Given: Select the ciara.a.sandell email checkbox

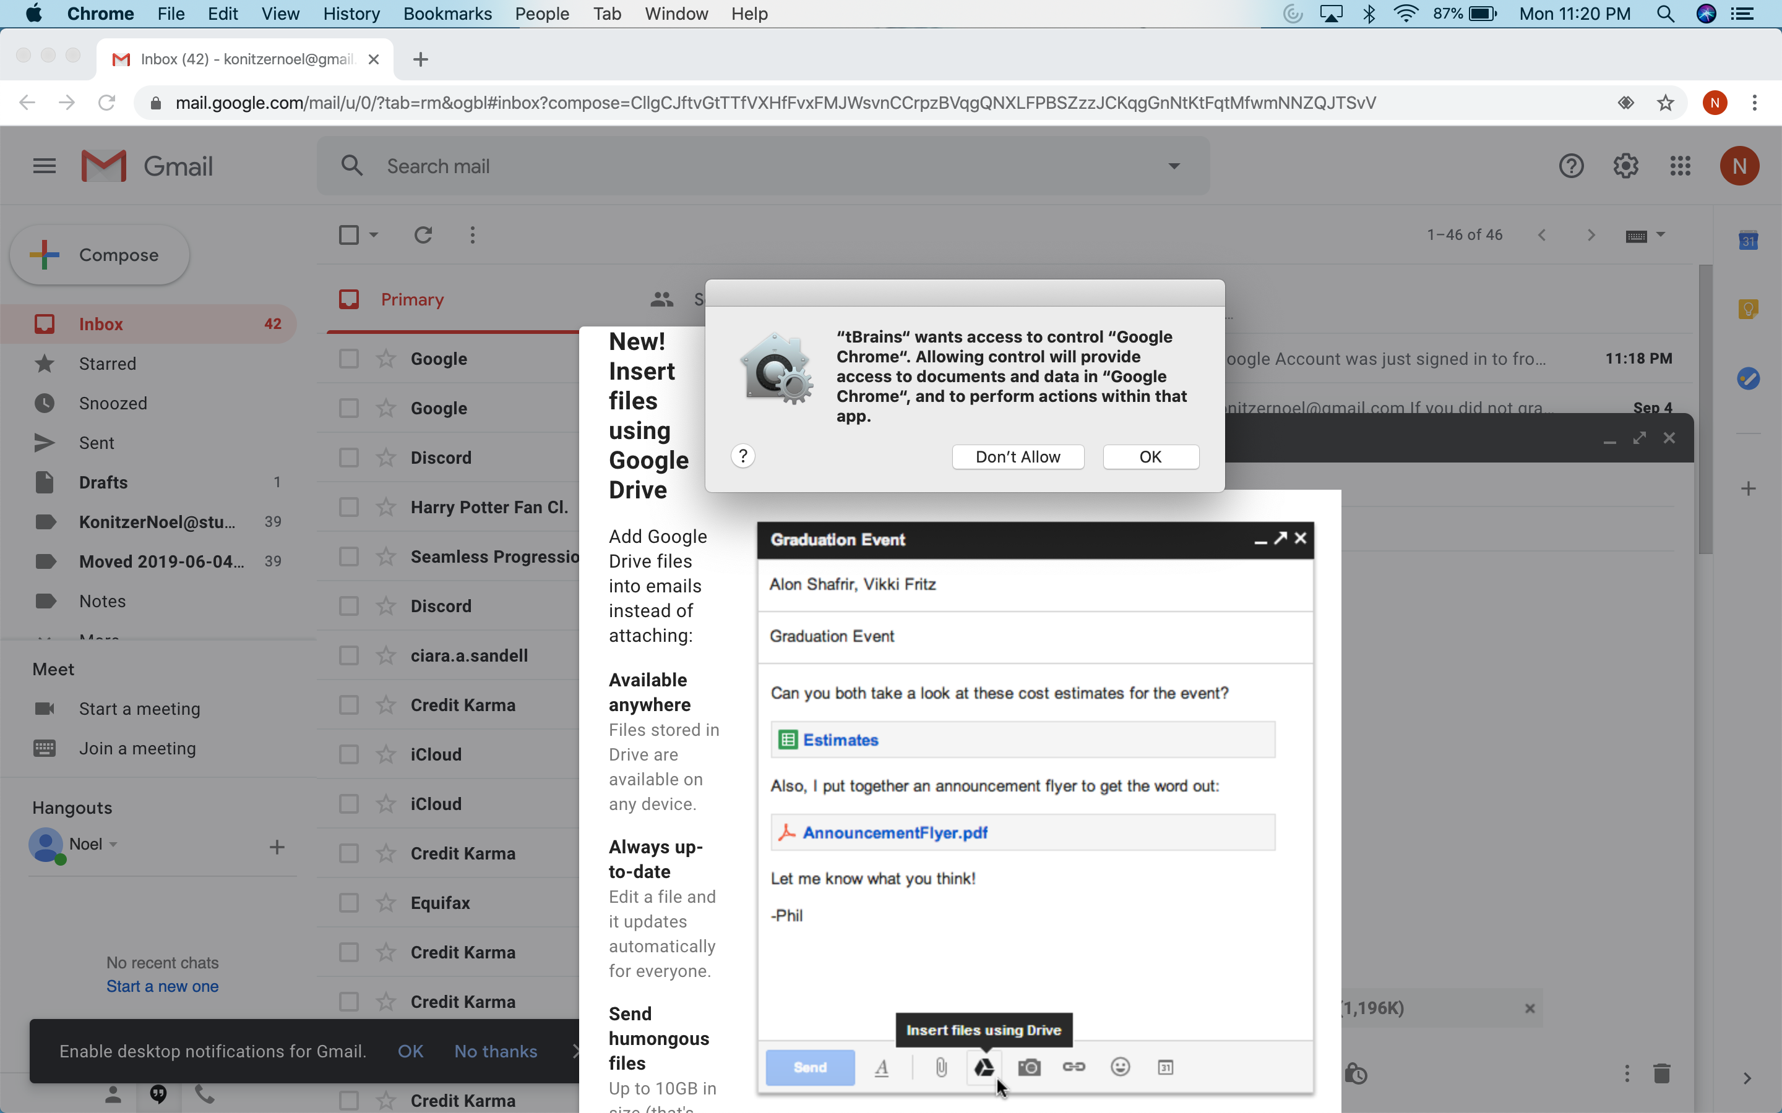Looking at the screenshot, I should point(348,656).
